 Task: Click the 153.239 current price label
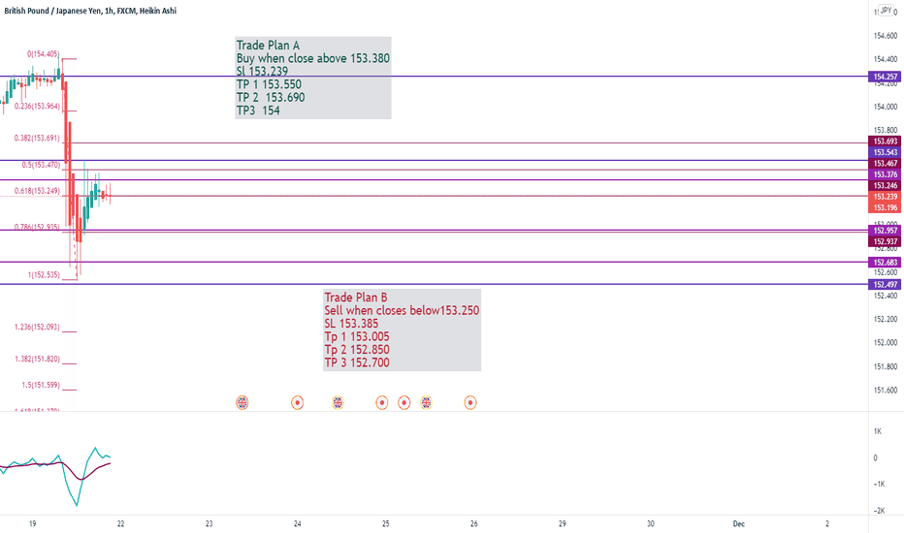tap(885, 197)
